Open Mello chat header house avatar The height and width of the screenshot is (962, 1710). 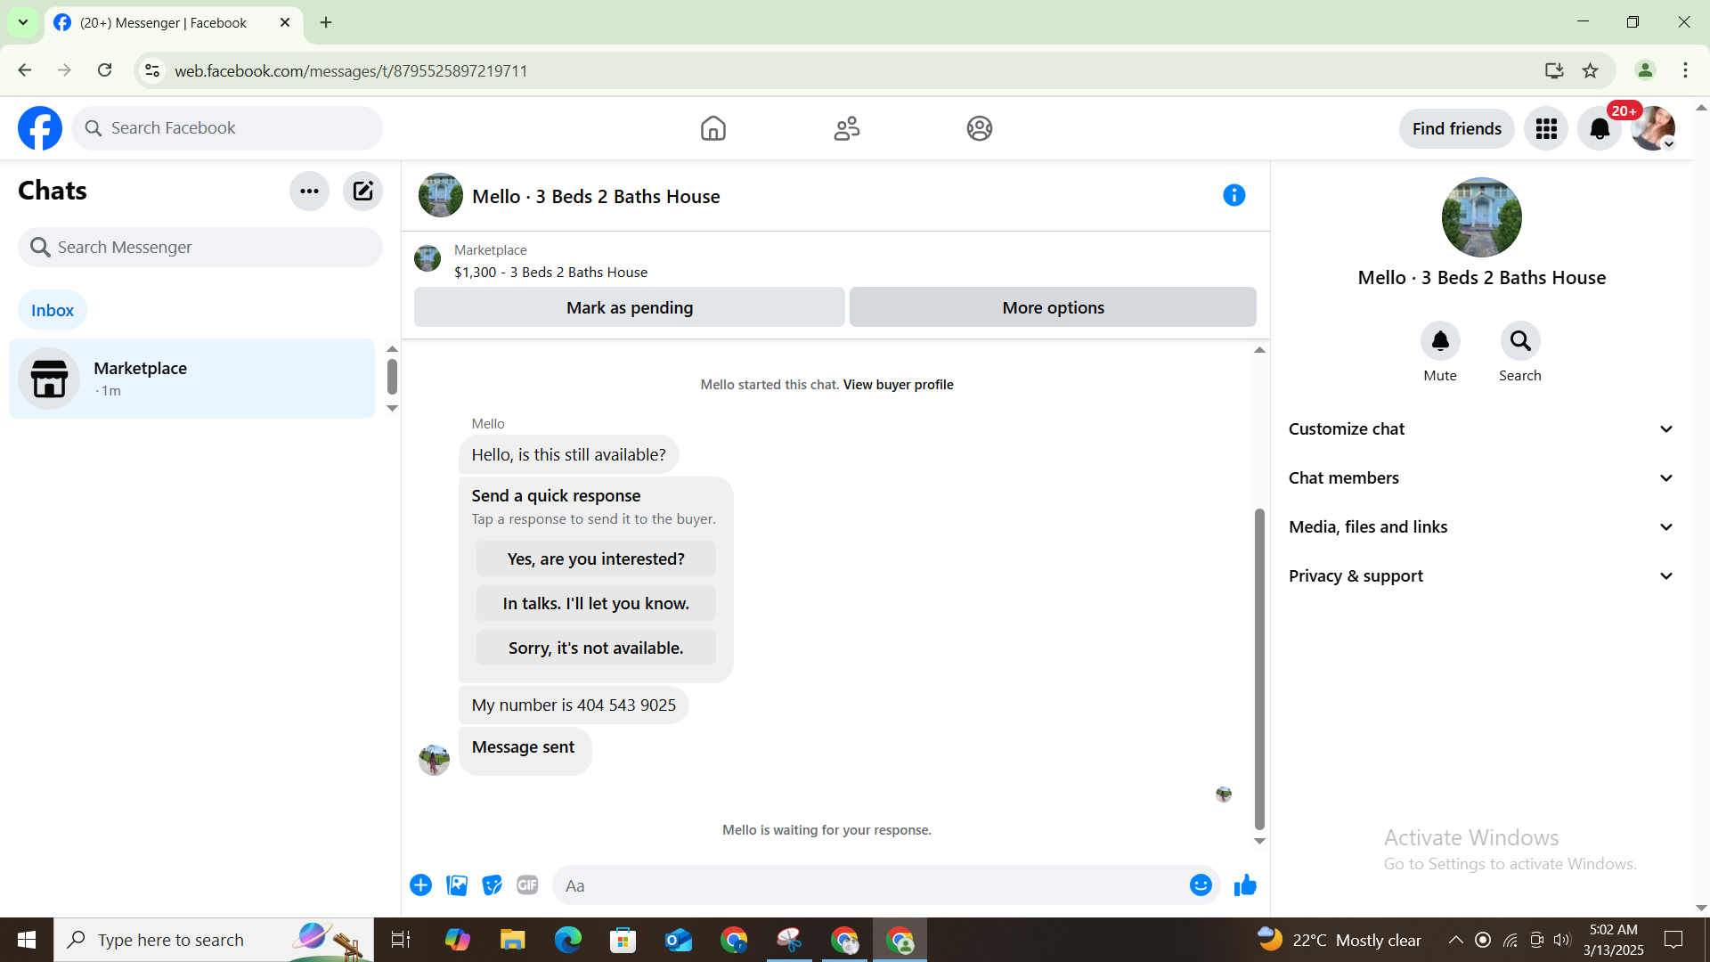pos(441,195)
